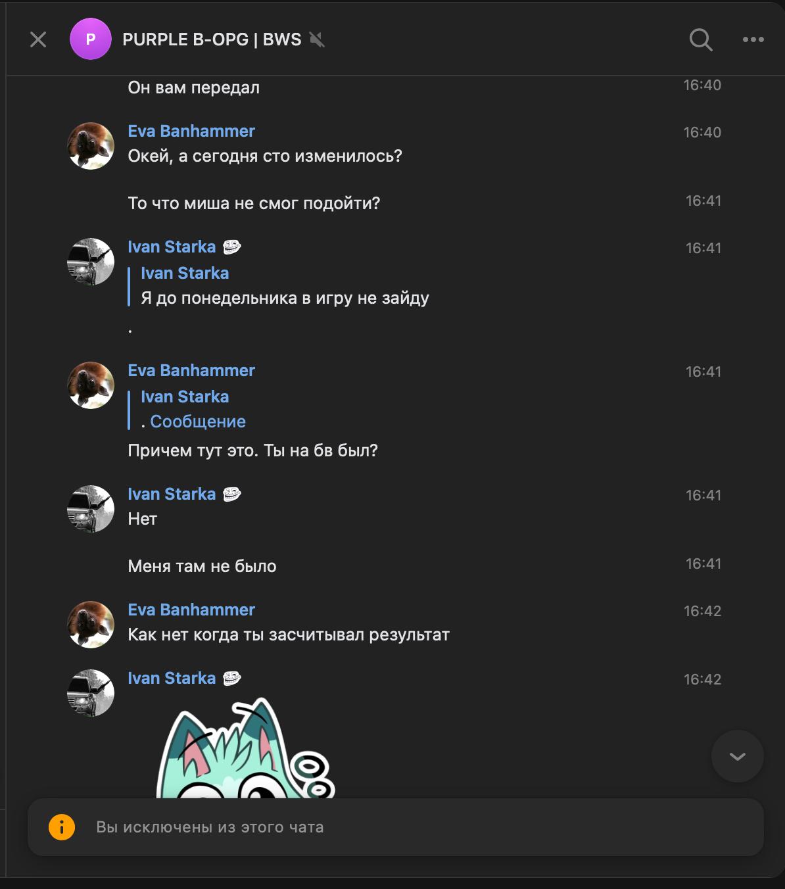
Task: Click the Ivan Starka name above "Нет"
Action: pyautogui.click(x=172, y=494)
